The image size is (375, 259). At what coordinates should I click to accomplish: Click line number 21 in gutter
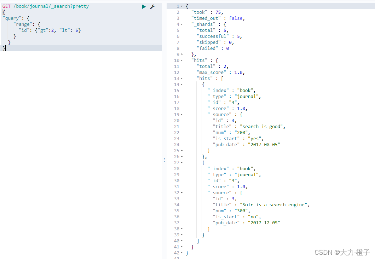click(x=177, y=127)
